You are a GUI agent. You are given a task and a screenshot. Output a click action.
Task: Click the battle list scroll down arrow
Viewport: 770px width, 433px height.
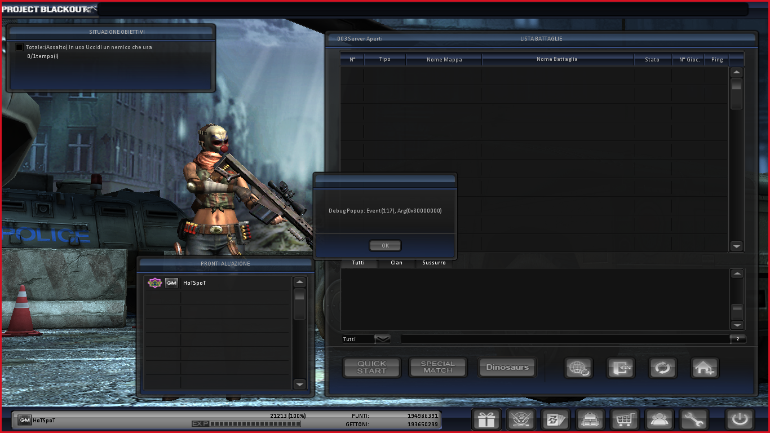737,246
